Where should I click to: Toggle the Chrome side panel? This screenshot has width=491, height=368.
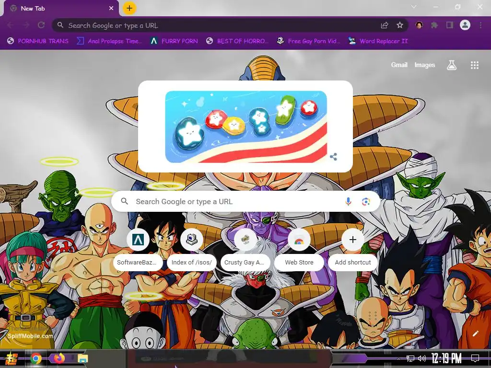450,25
